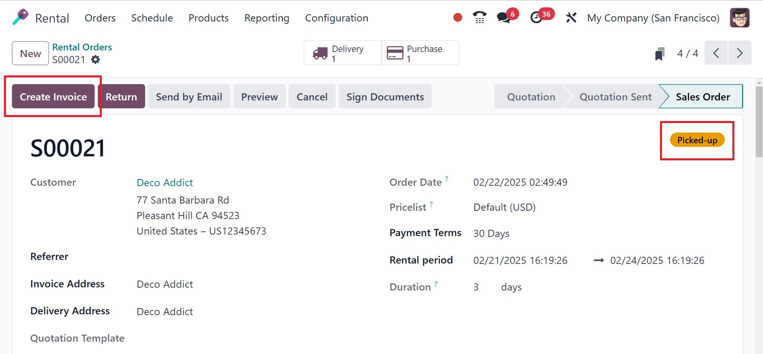The width and height of the screenshot is (763, 354).
Task: Click the Create Invoice button
Action: (x=53, y=97)
